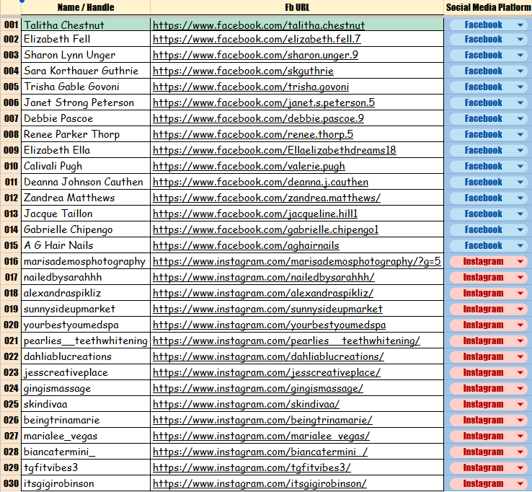Open platform dropdown for jesscreativeplace
The height and width of the screenshot is (492, 532).
coord(520,373)
